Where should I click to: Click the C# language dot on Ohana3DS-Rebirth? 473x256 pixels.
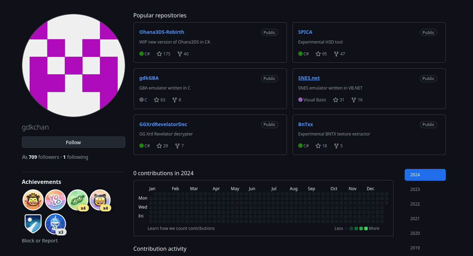[142, 54]
